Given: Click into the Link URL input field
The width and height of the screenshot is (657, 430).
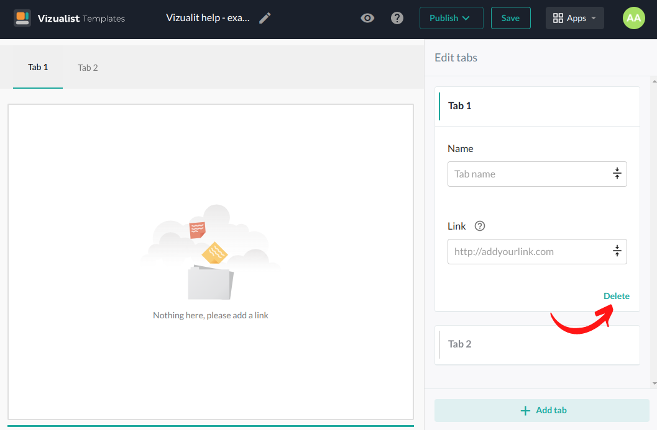Looking at the screenshot, I should click(x=528, y=251).
